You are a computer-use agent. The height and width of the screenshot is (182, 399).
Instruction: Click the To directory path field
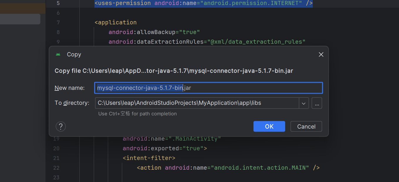(x=197, y=103)
